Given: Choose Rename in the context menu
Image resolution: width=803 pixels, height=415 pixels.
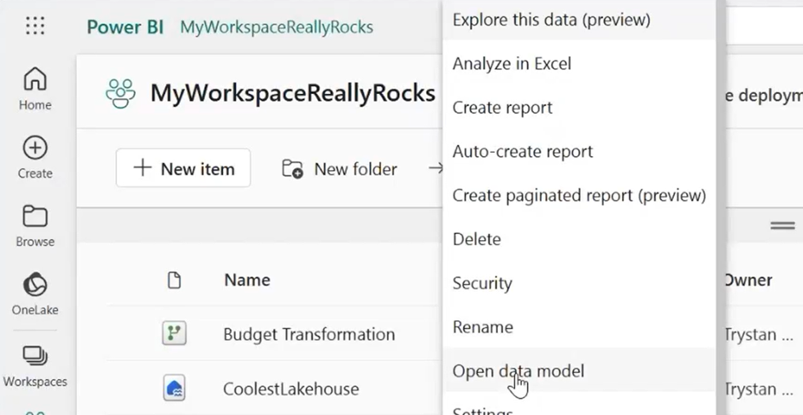Looking at the screenshot, I should pyautogui.click(x=483, y=327).
